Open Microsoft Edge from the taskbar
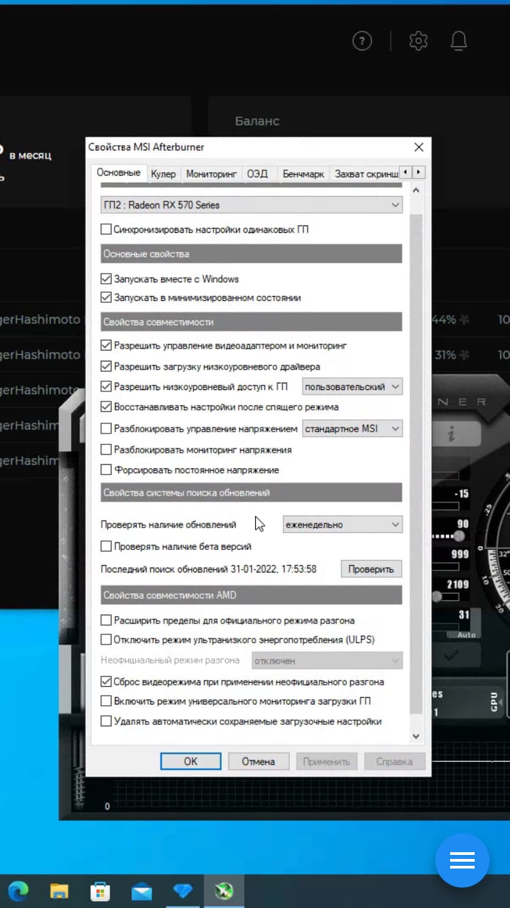 (x=18, y=890)
